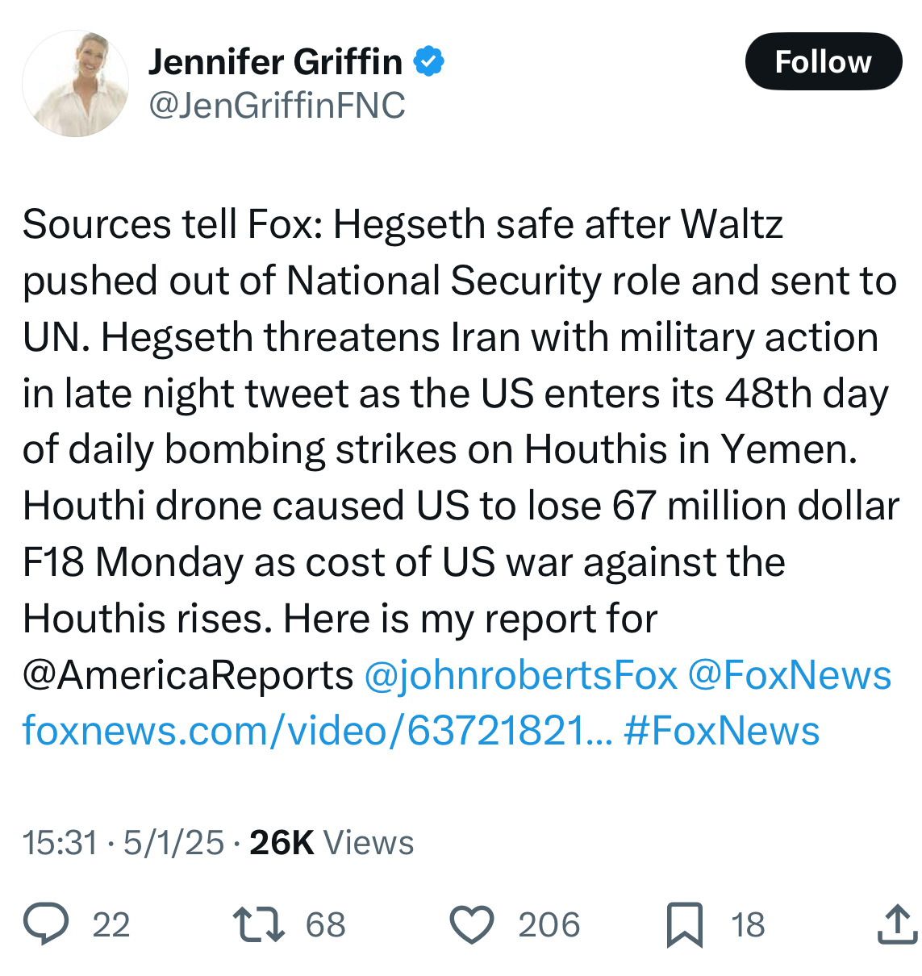The height and width of the screenshot is (976, 922).
Task: Click the 18 bookmarks count
Action: click(x=748, y=925)
